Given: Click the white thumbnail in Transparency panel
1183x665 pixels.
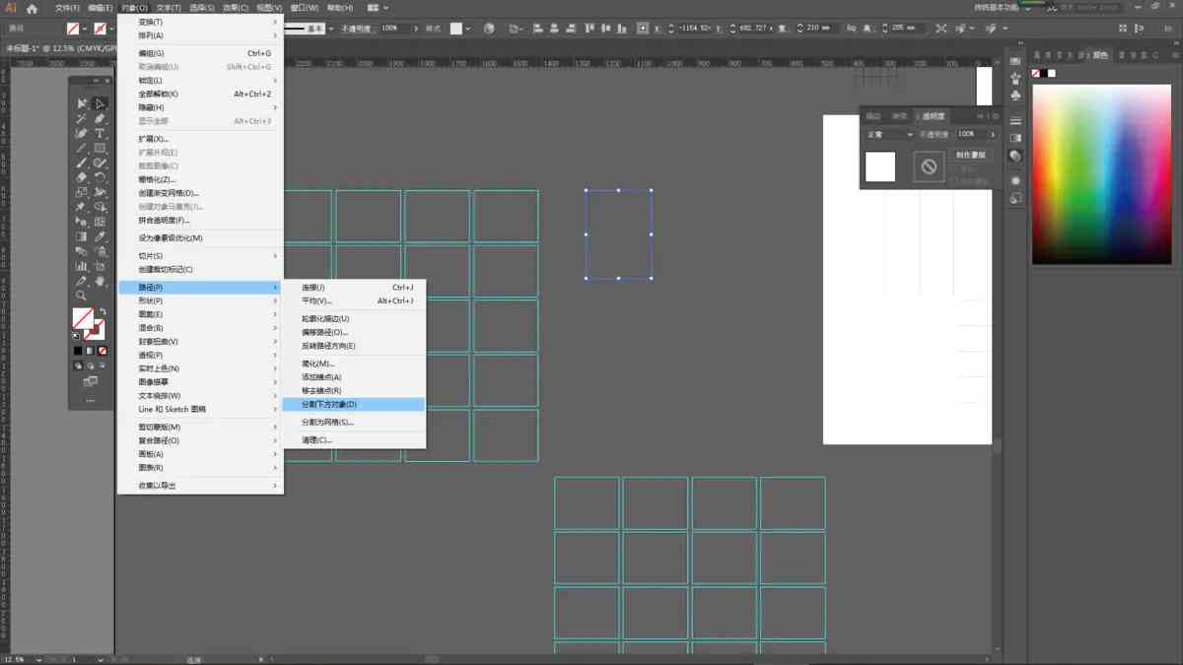Looking at the screenshot, I should [880, 166].
